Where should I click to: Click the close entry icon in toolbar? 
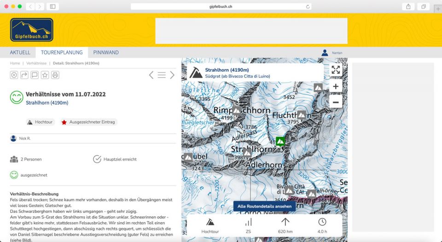click(14, 75)
